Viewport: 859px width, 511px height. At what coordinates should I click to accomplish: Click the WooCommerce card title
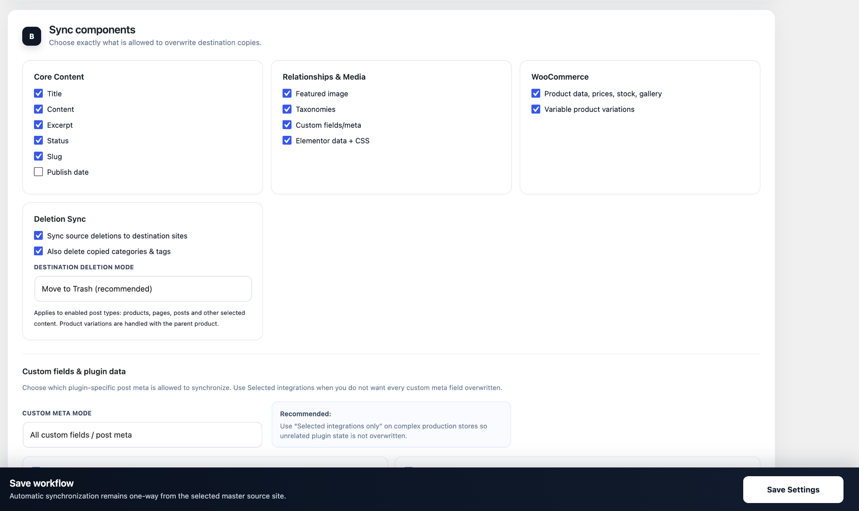560,77
